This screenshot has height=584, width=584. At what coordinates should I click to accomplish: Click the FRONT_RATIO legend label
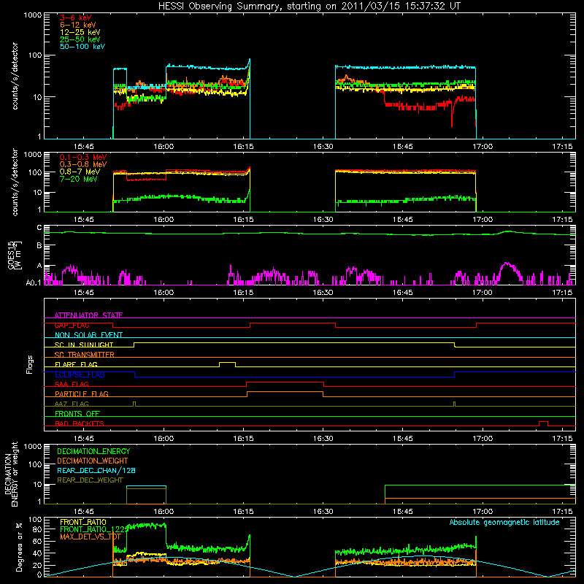(83, 522)
